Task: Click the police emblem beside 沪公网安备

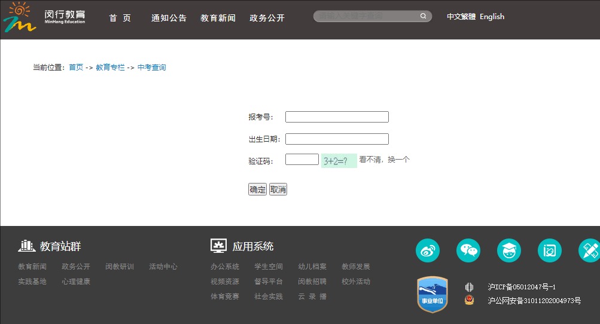Action: 470,300
